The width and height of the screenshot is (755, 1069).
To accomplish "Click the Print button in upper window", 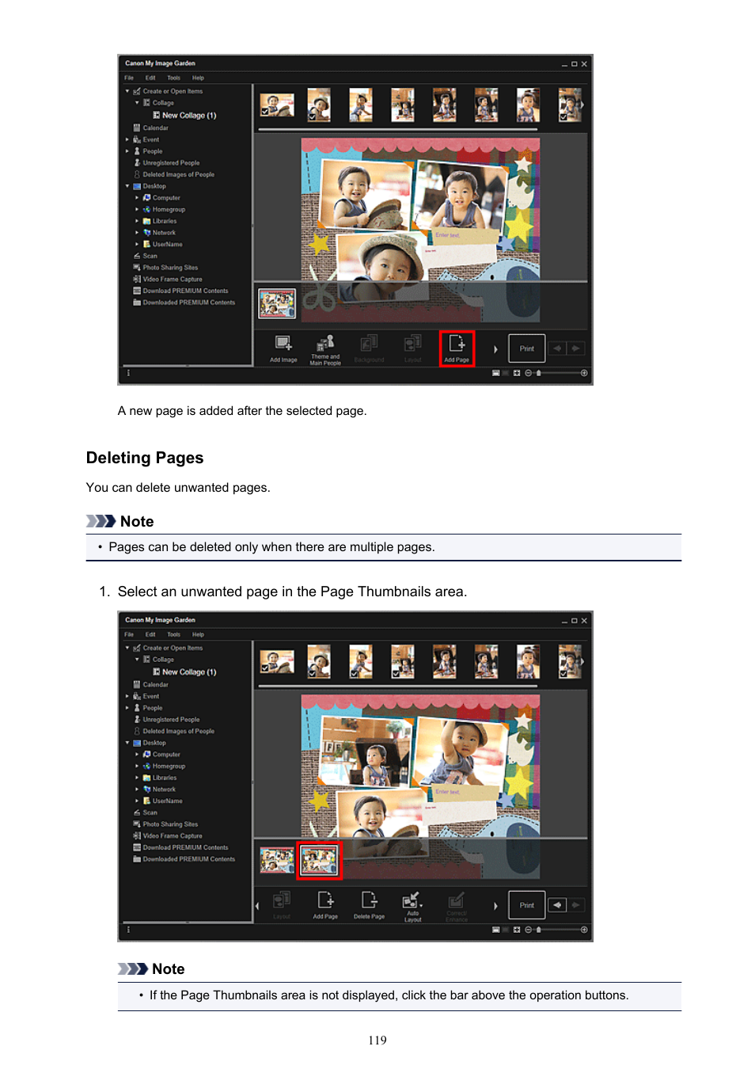I will tap(526, 348).
